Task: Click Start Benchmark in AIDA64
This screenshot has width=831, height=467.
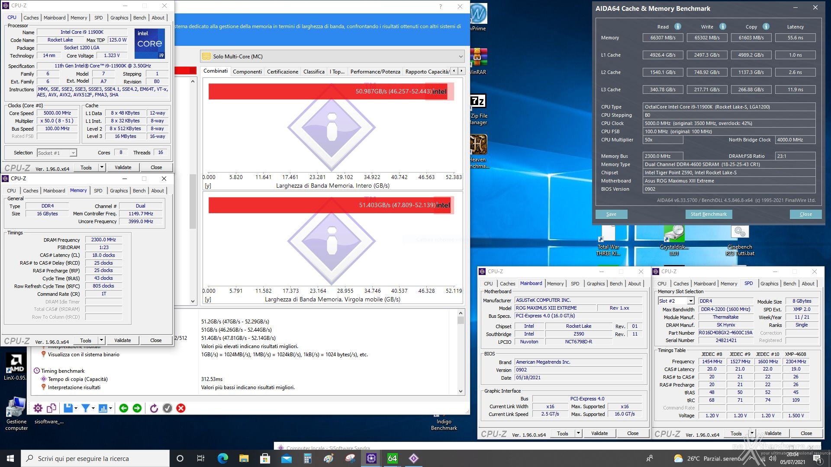Action: pyautogui.click(x=709, y=214)
